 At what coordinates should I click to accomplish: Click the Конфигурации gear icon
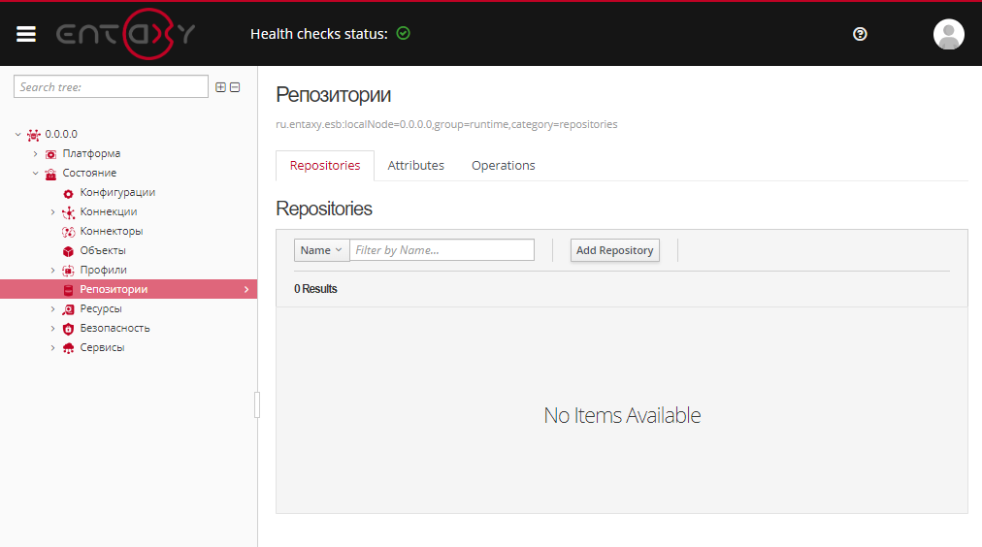(68, 193)
